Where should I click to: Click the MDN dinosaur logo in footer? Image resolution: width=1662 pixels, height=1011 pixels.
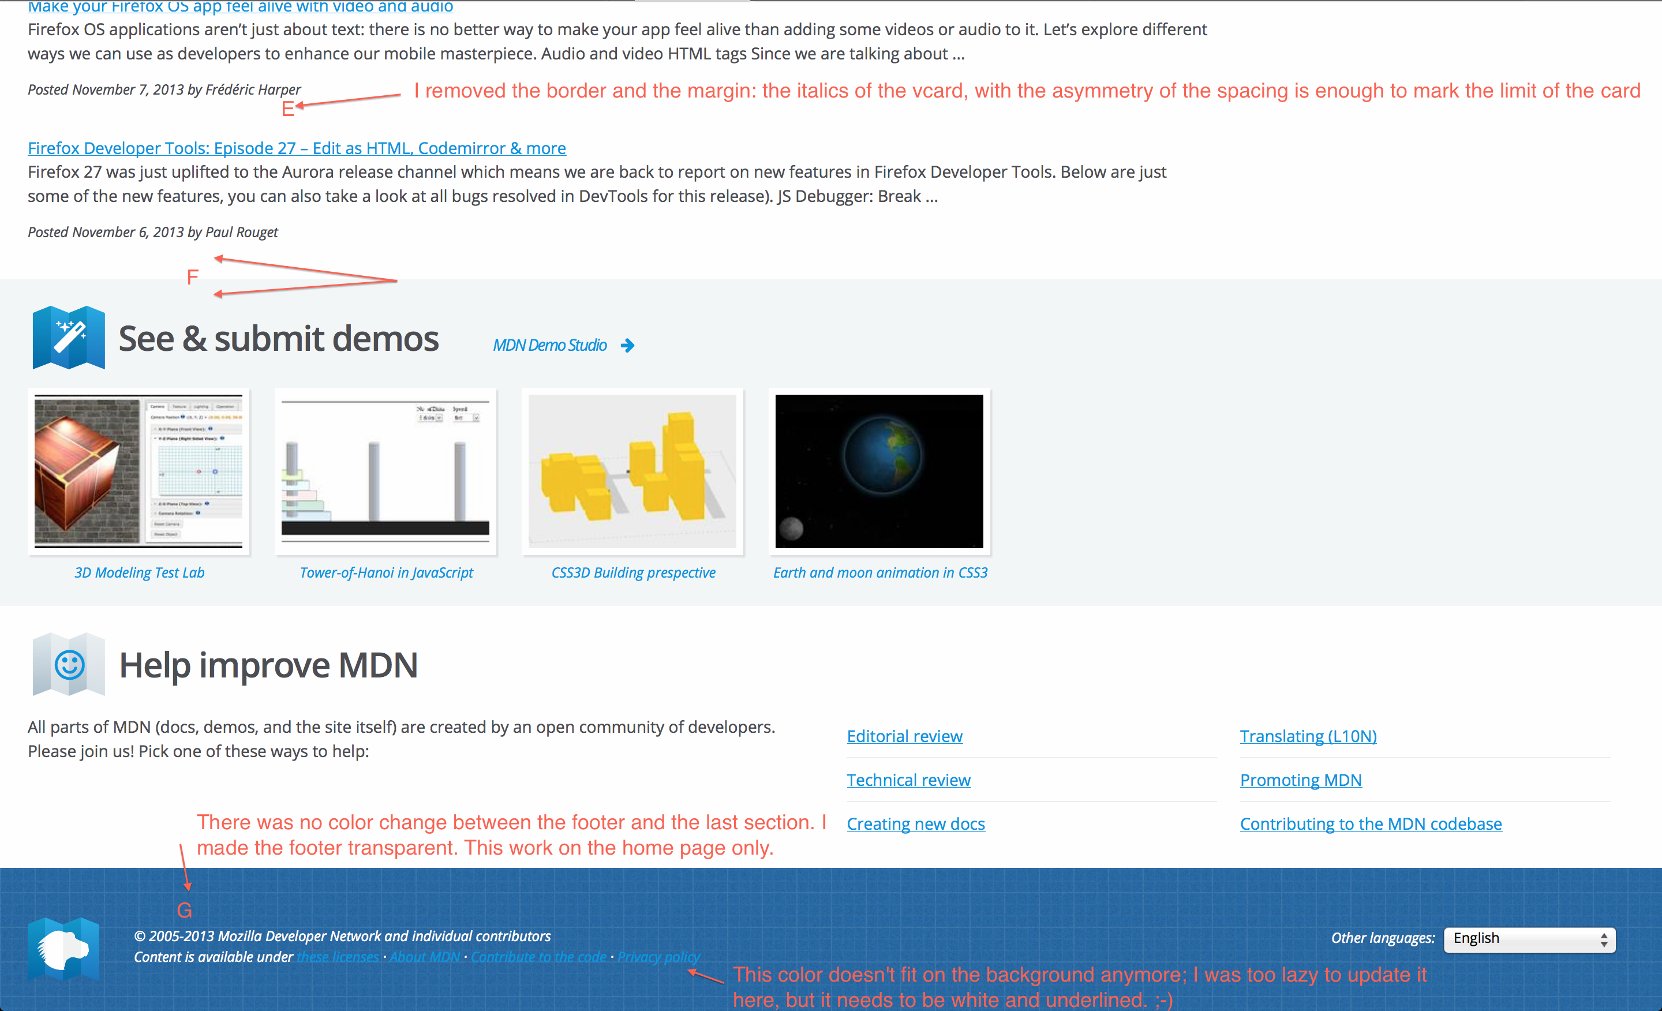click(x=64, y=948)
